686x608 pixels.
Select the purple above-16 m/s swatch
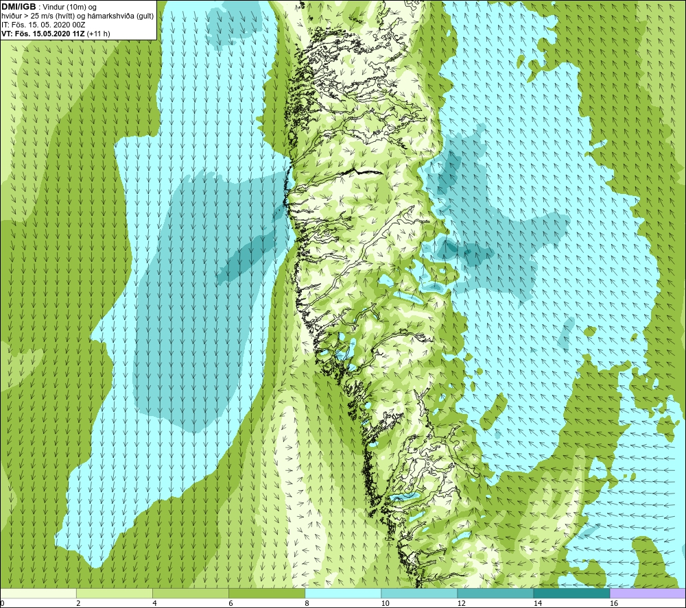tap(648, 593)
